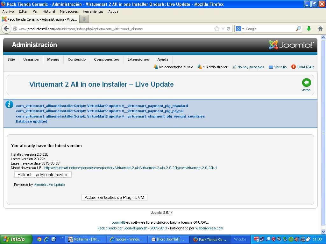Open the direct download URL link
326x244 pixels.
[x=131, y=168]
